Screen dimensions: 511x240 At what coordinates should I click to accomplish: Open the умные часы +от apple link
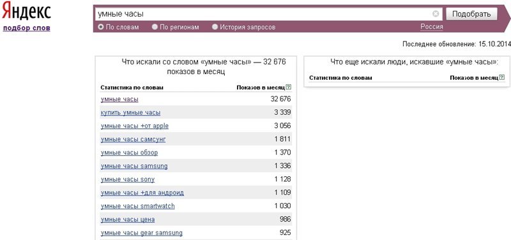[x=135, y=126]
